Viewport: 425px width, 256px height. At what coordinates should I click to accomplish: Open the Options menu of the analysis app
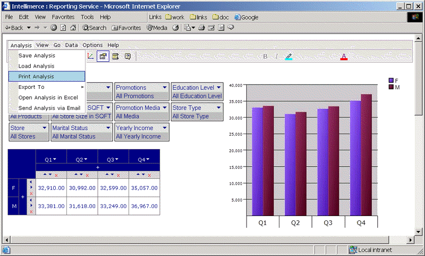92,45
